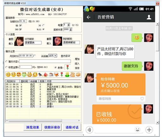Click the battery icon in phone status bar
The width and height of the screenshot is (164, 137).
click(x=141, y=9)
